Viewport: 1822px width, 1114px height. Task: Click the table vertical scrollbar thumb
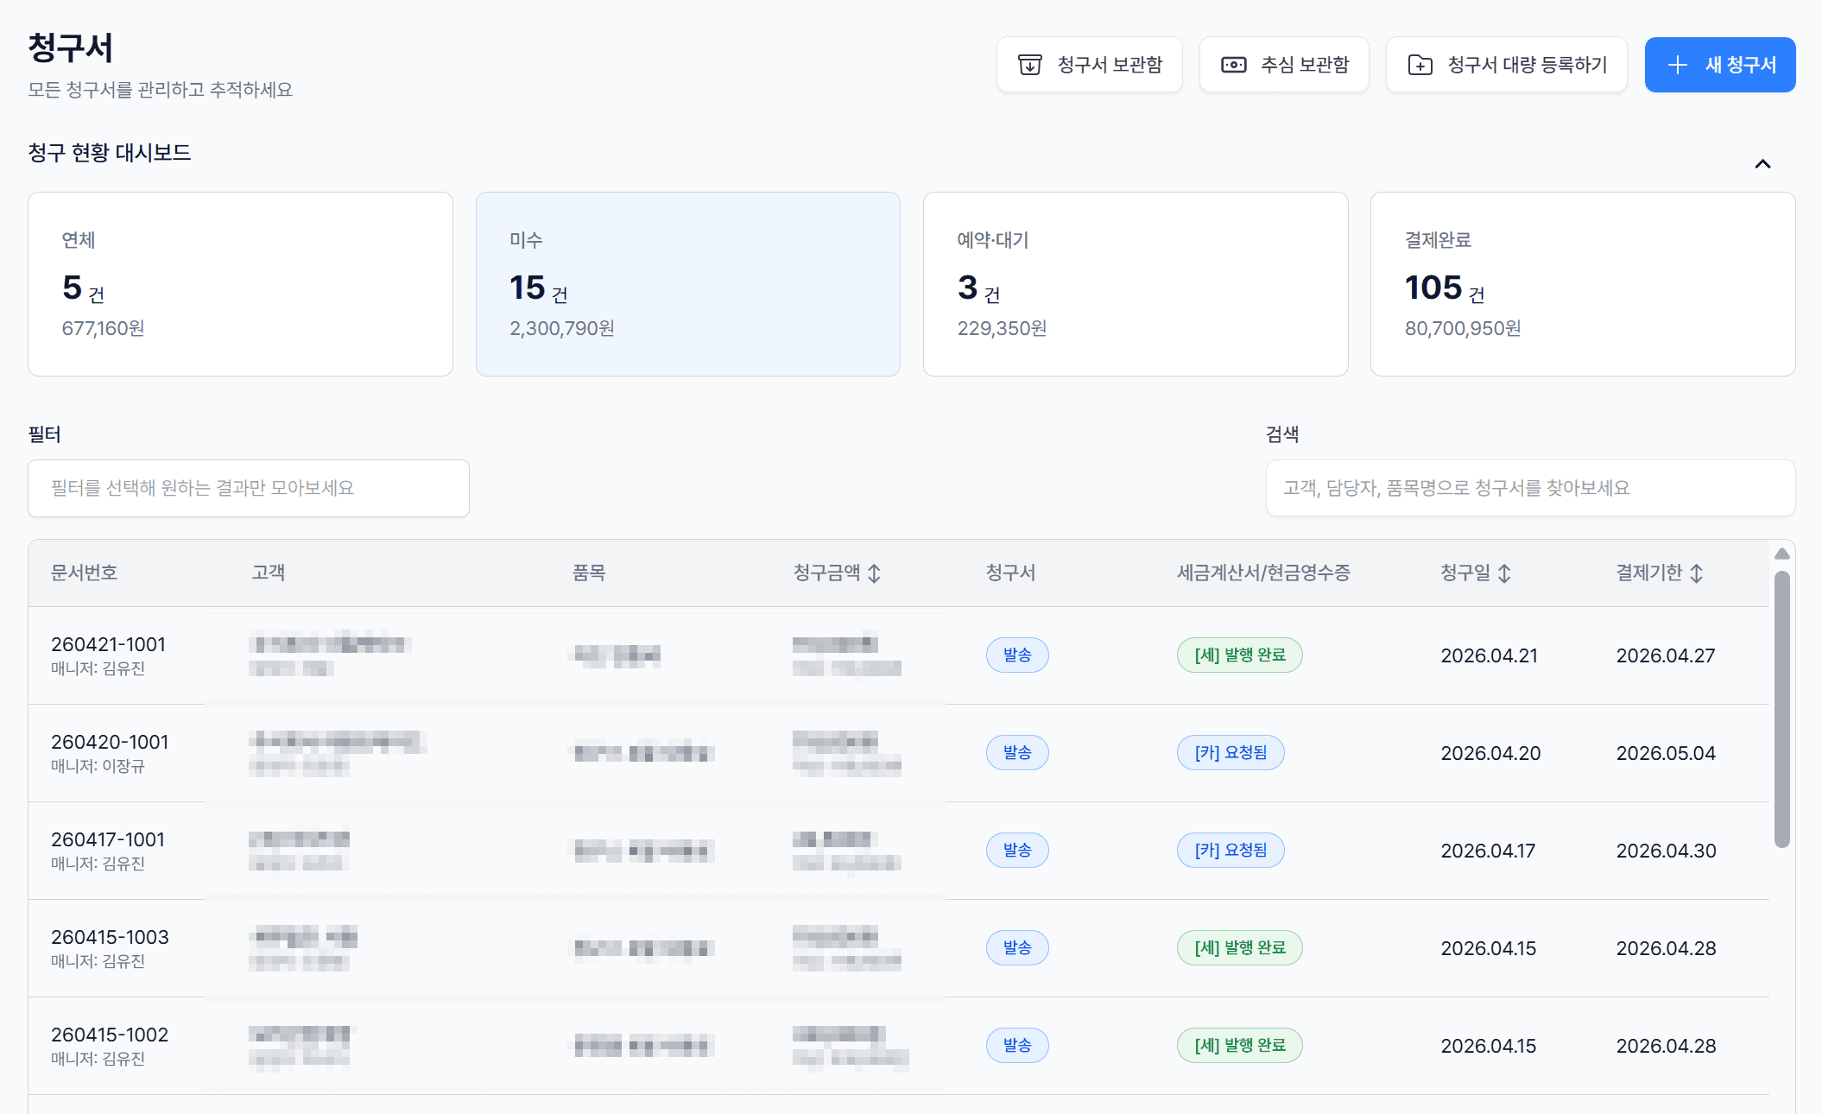[1781, 708]
